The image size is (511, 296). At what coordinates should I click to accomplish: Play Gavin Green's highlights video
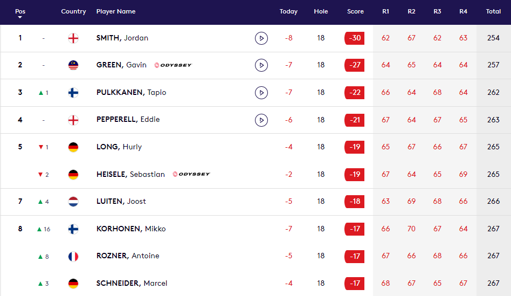click(261, 65)
